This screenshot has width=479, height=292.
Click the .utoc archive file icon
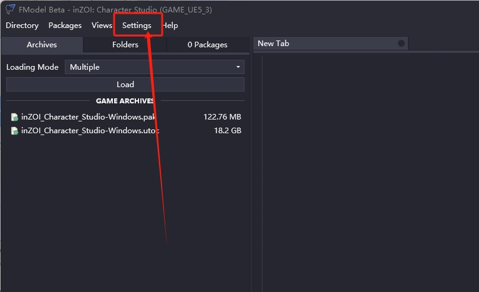click(14, 131)
